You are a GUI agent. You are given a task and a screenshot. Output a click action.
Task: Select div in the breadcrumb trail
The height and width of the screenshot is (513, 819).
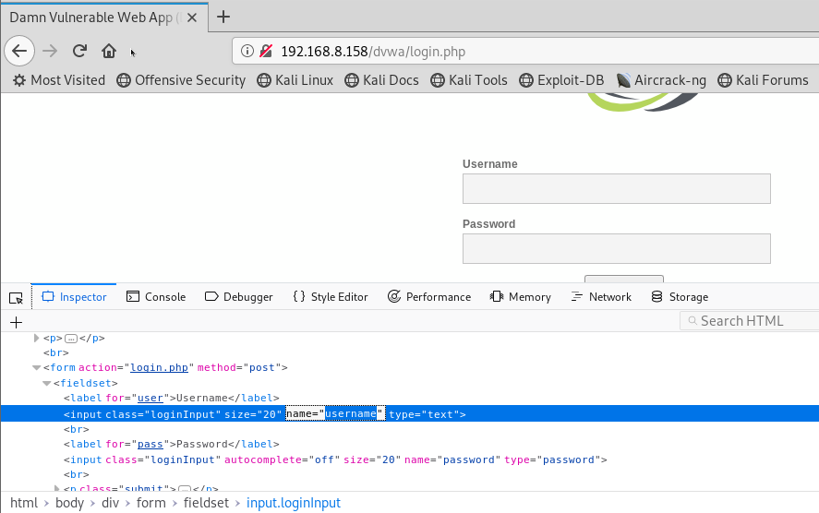click(x=110, y=503)
